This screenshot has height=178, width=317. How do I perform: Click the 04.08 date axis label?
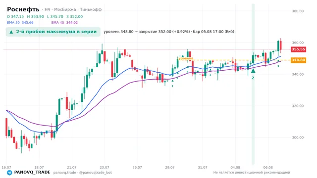click(x=235, y=167)
